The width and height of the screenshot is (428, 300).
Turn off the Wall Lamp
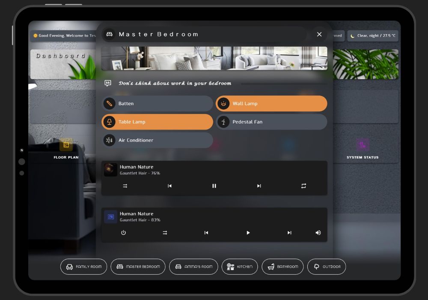(x=271, y=104)
